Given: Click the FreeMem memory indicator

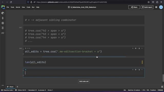Looking at the screenshot, I should tap(157, 90).
